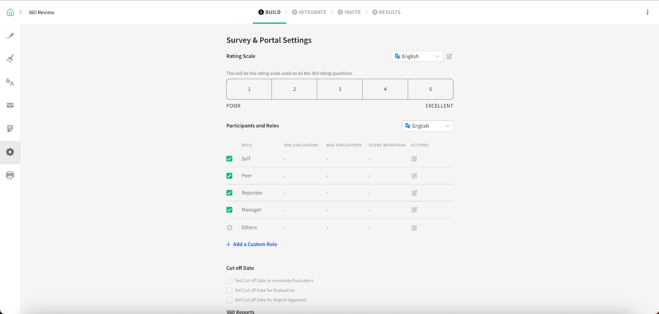Switch to the INTEGRATE step tab

click(x=309, y=12)
